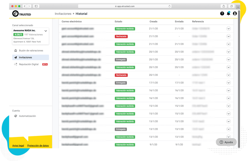Open the help question mark icon
247x161 pixels.
222,14
